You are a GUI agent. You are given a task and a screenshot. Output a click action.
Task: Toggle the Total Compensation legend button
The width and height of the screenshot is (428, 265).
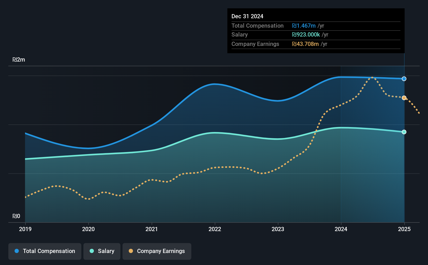tap(45, 251)
